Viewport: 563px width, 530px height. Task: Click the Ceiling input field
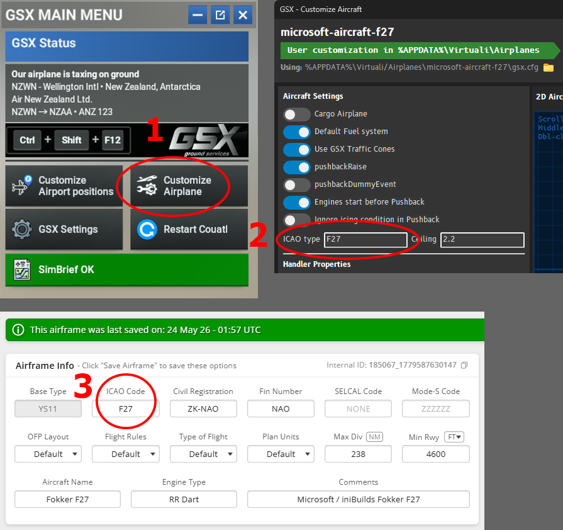(482, 240)
